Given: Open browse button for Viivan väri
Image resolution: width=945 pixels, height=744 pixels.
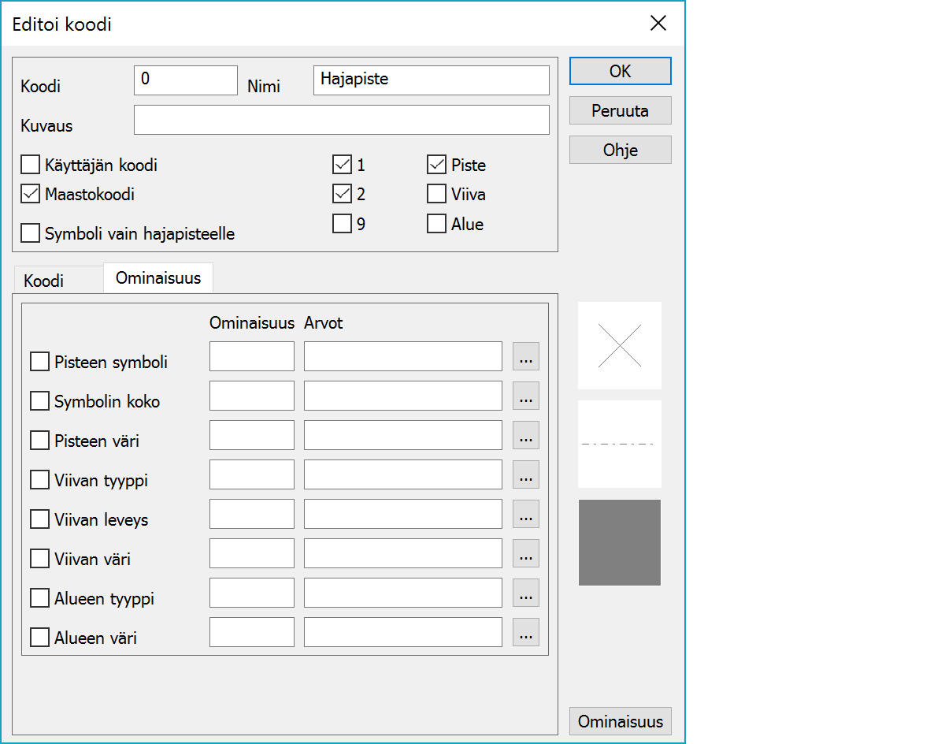Looking at the screenshot, I should (526, 554).
